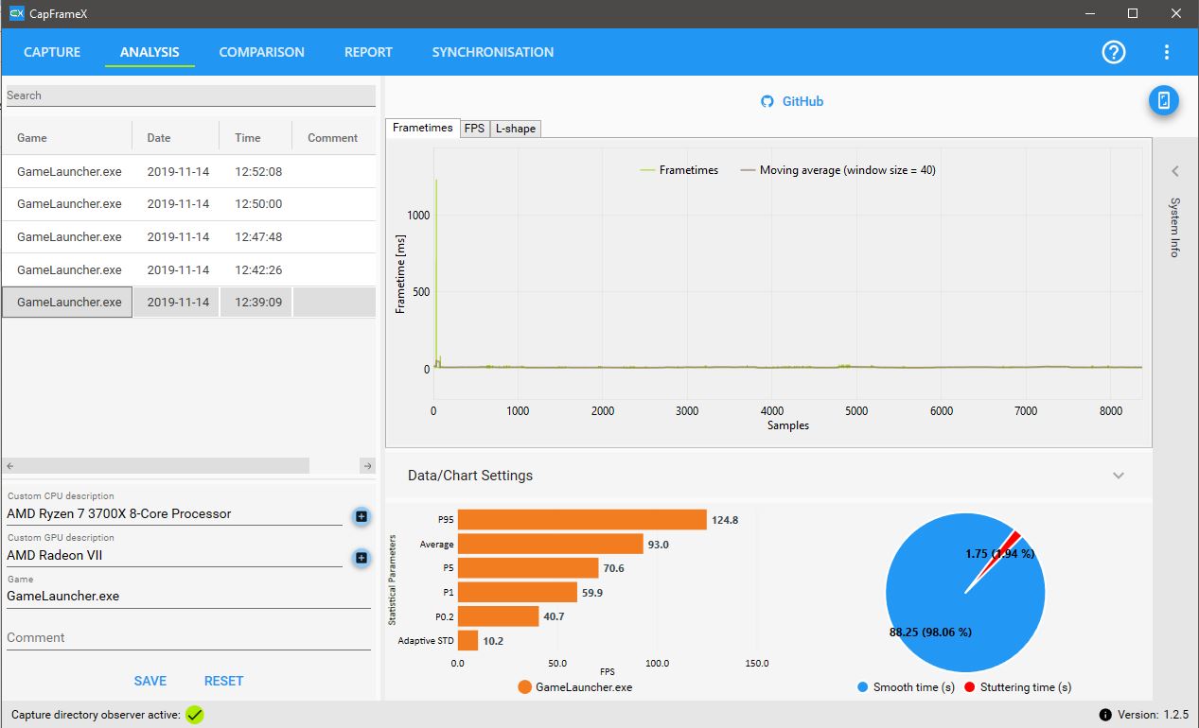Go to the REPORT tab
This screenshot has width=1199, height=728.
368,52
